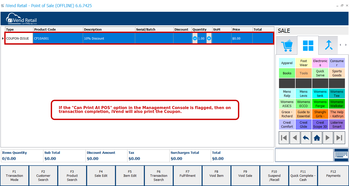Viewport: 349px width, 186px height.
Task: Add The Help - Kathryn book
Action: 337,114
